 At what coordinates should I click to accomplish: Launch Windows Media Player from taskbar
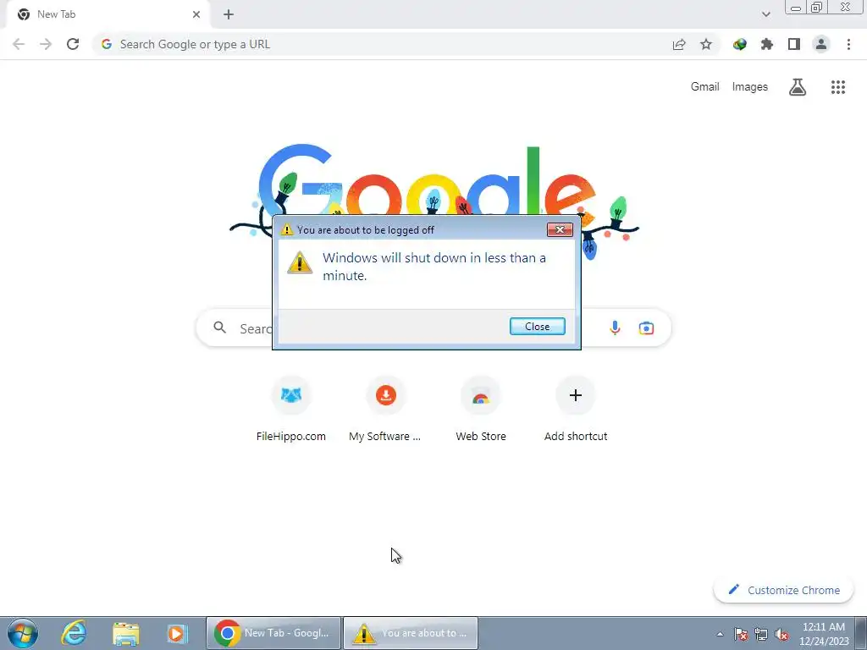click(177, 633)
